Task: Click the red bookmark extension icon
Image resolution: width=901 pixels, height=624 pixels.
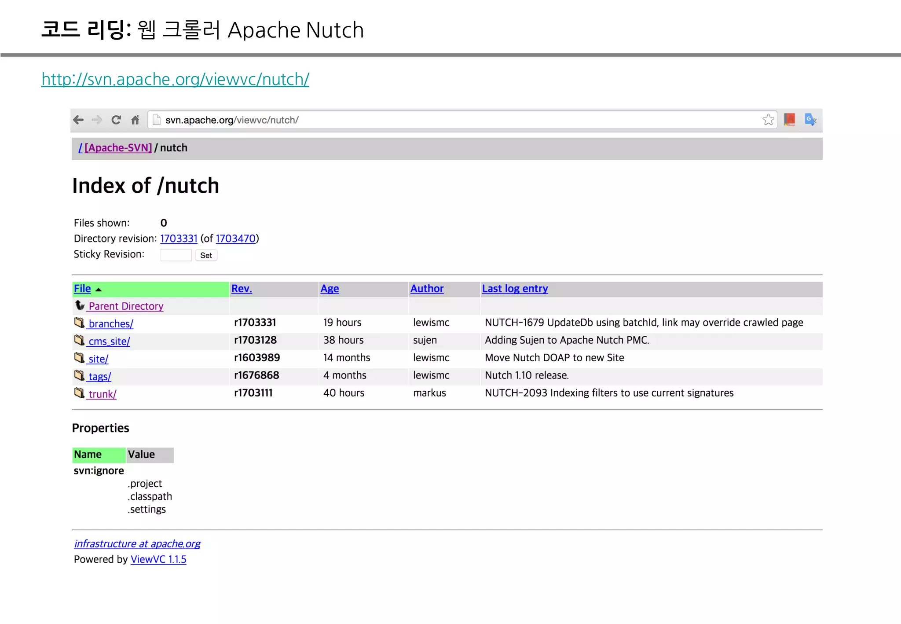Action: pos(790,119)
